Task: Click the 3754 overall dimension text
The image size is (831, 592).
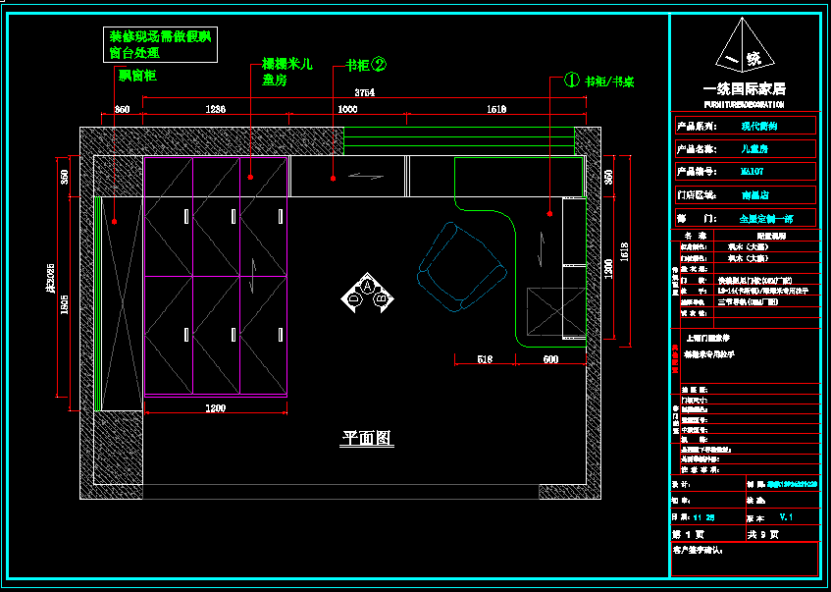Action: point(364,93)
